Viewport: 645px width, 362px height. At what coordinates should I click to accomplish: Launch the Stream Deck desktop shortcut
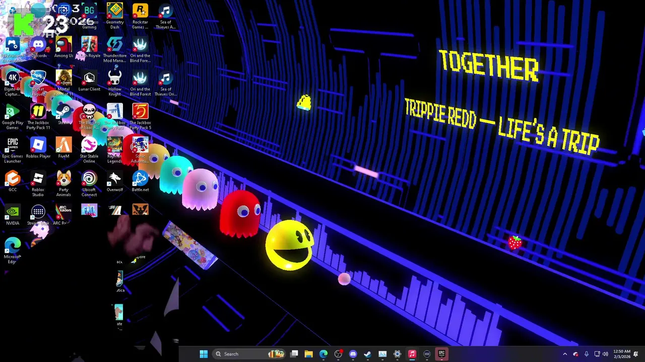[x=38, y=215]
